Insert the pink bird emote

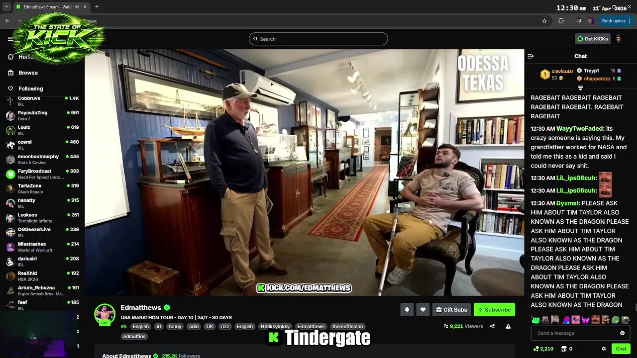[x=575, y=320]
